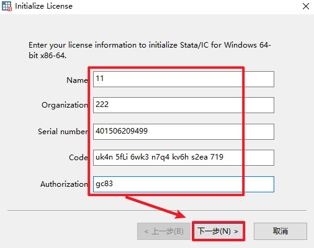Viewport: 314px width, 248px height.
Task: Click the Organization input field
Action: 184,105
